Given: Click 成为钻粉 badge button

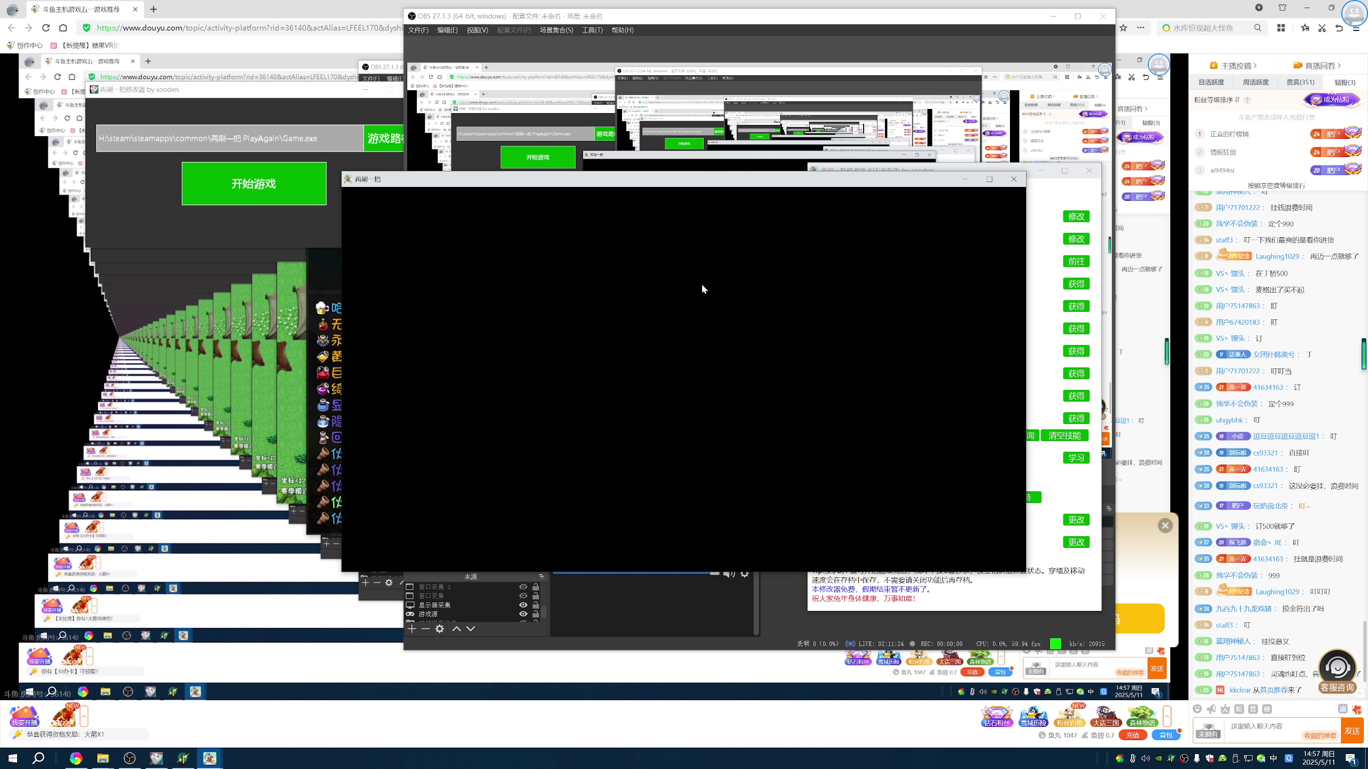Looking at the screenshot, I should tap(1331, 100).
